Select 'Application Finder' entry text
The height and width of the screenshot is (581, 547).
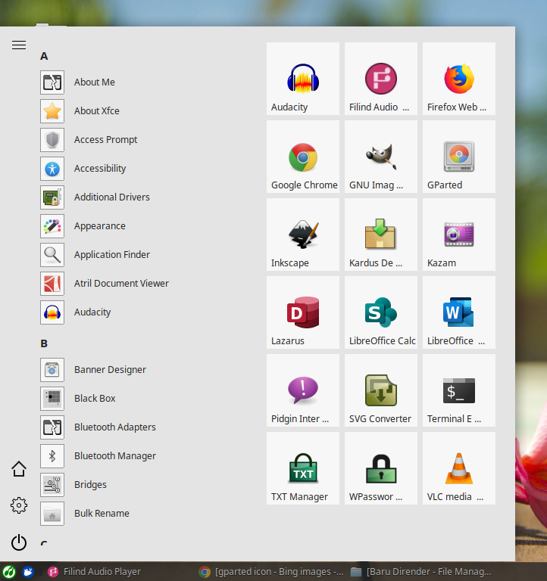coord(112,254)
